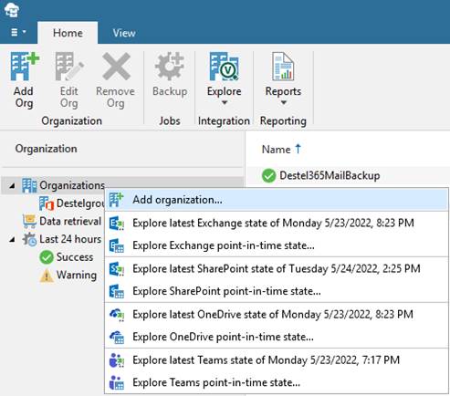Open the Reports chart icon
Screen dimensions: 450x396
coord(283,67)
